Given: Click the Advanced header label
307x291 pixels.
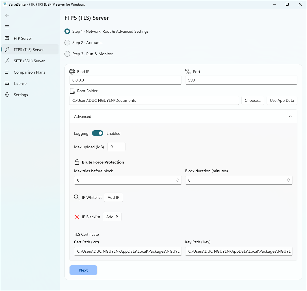Looking at the screenshot, I should 83,116.
